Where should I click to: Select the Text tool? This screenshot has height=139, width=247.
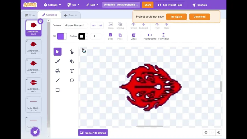[x=72, y=71]
